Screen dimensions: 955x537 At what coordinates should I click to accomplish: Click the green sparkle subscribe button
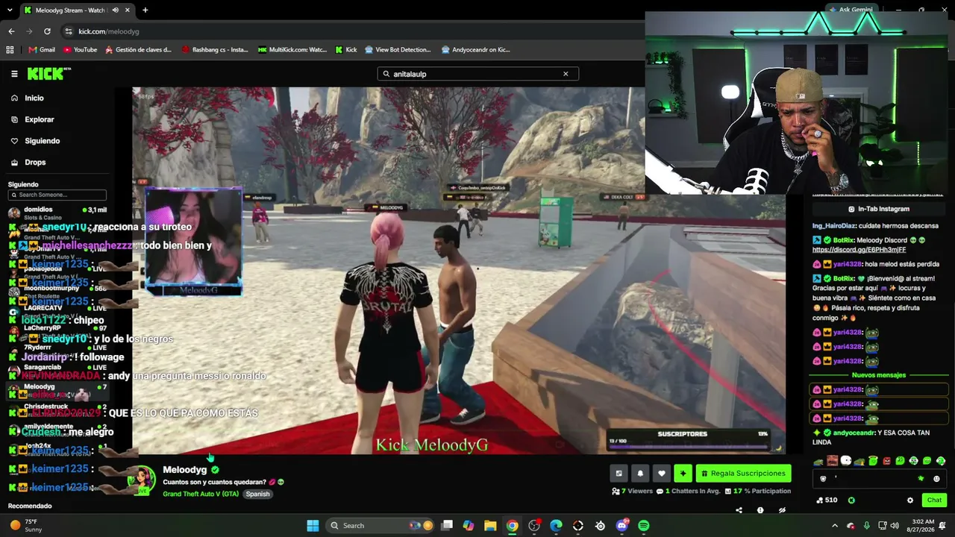click(683, 473)
